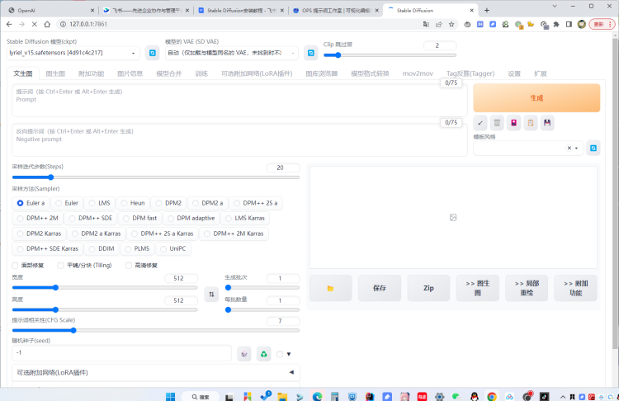
Task: Show hidden system tray icons
Action: point(563,397)
